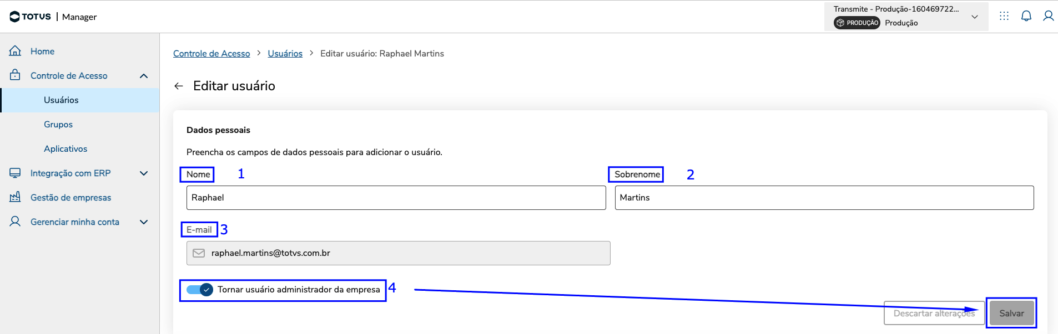Viewport: 1058px width, 334px height.
Task: Expand Gerenciar minha conta menu
Action: (144, 222)
